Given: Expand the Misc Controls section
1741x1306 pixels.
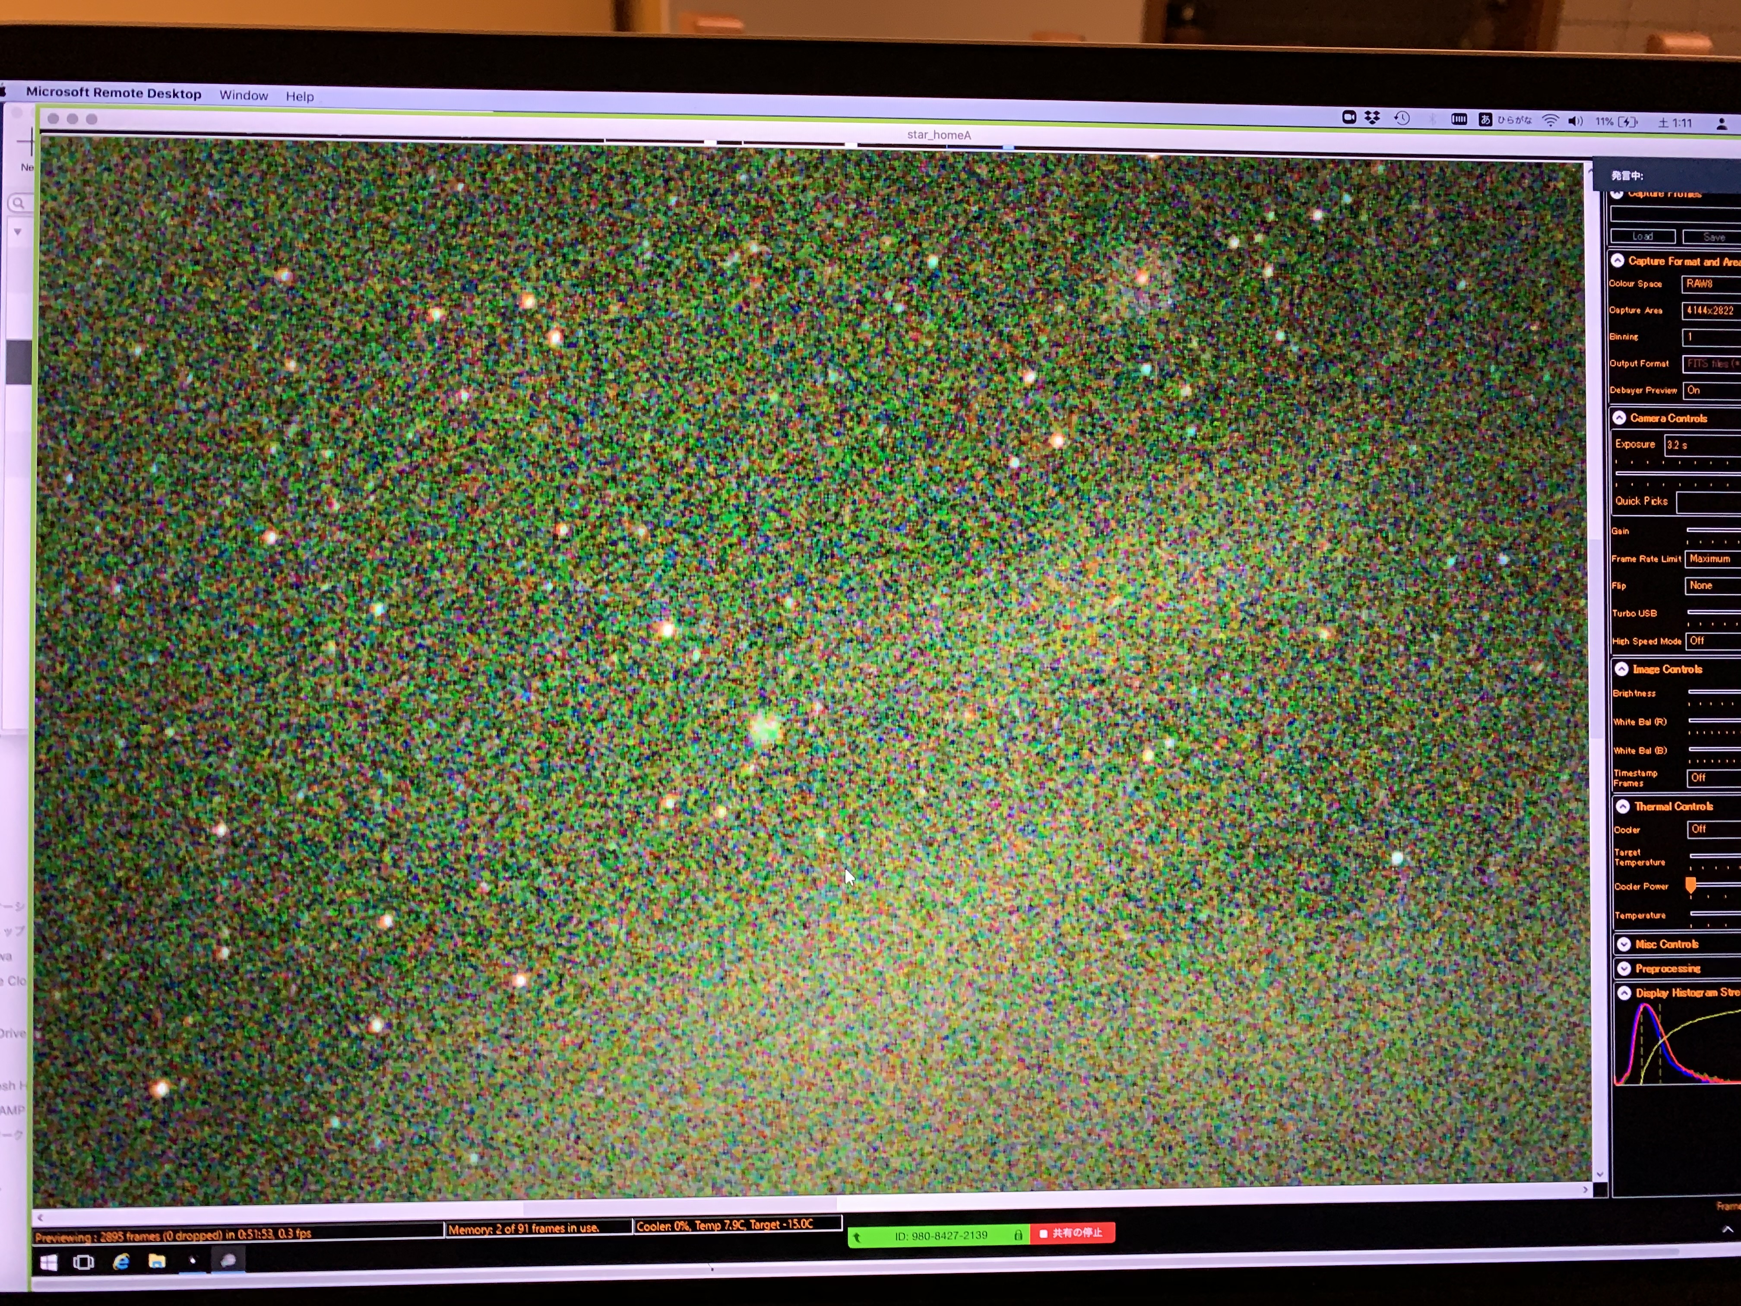Looking at the screenshot, I should tap(1624, 944).
